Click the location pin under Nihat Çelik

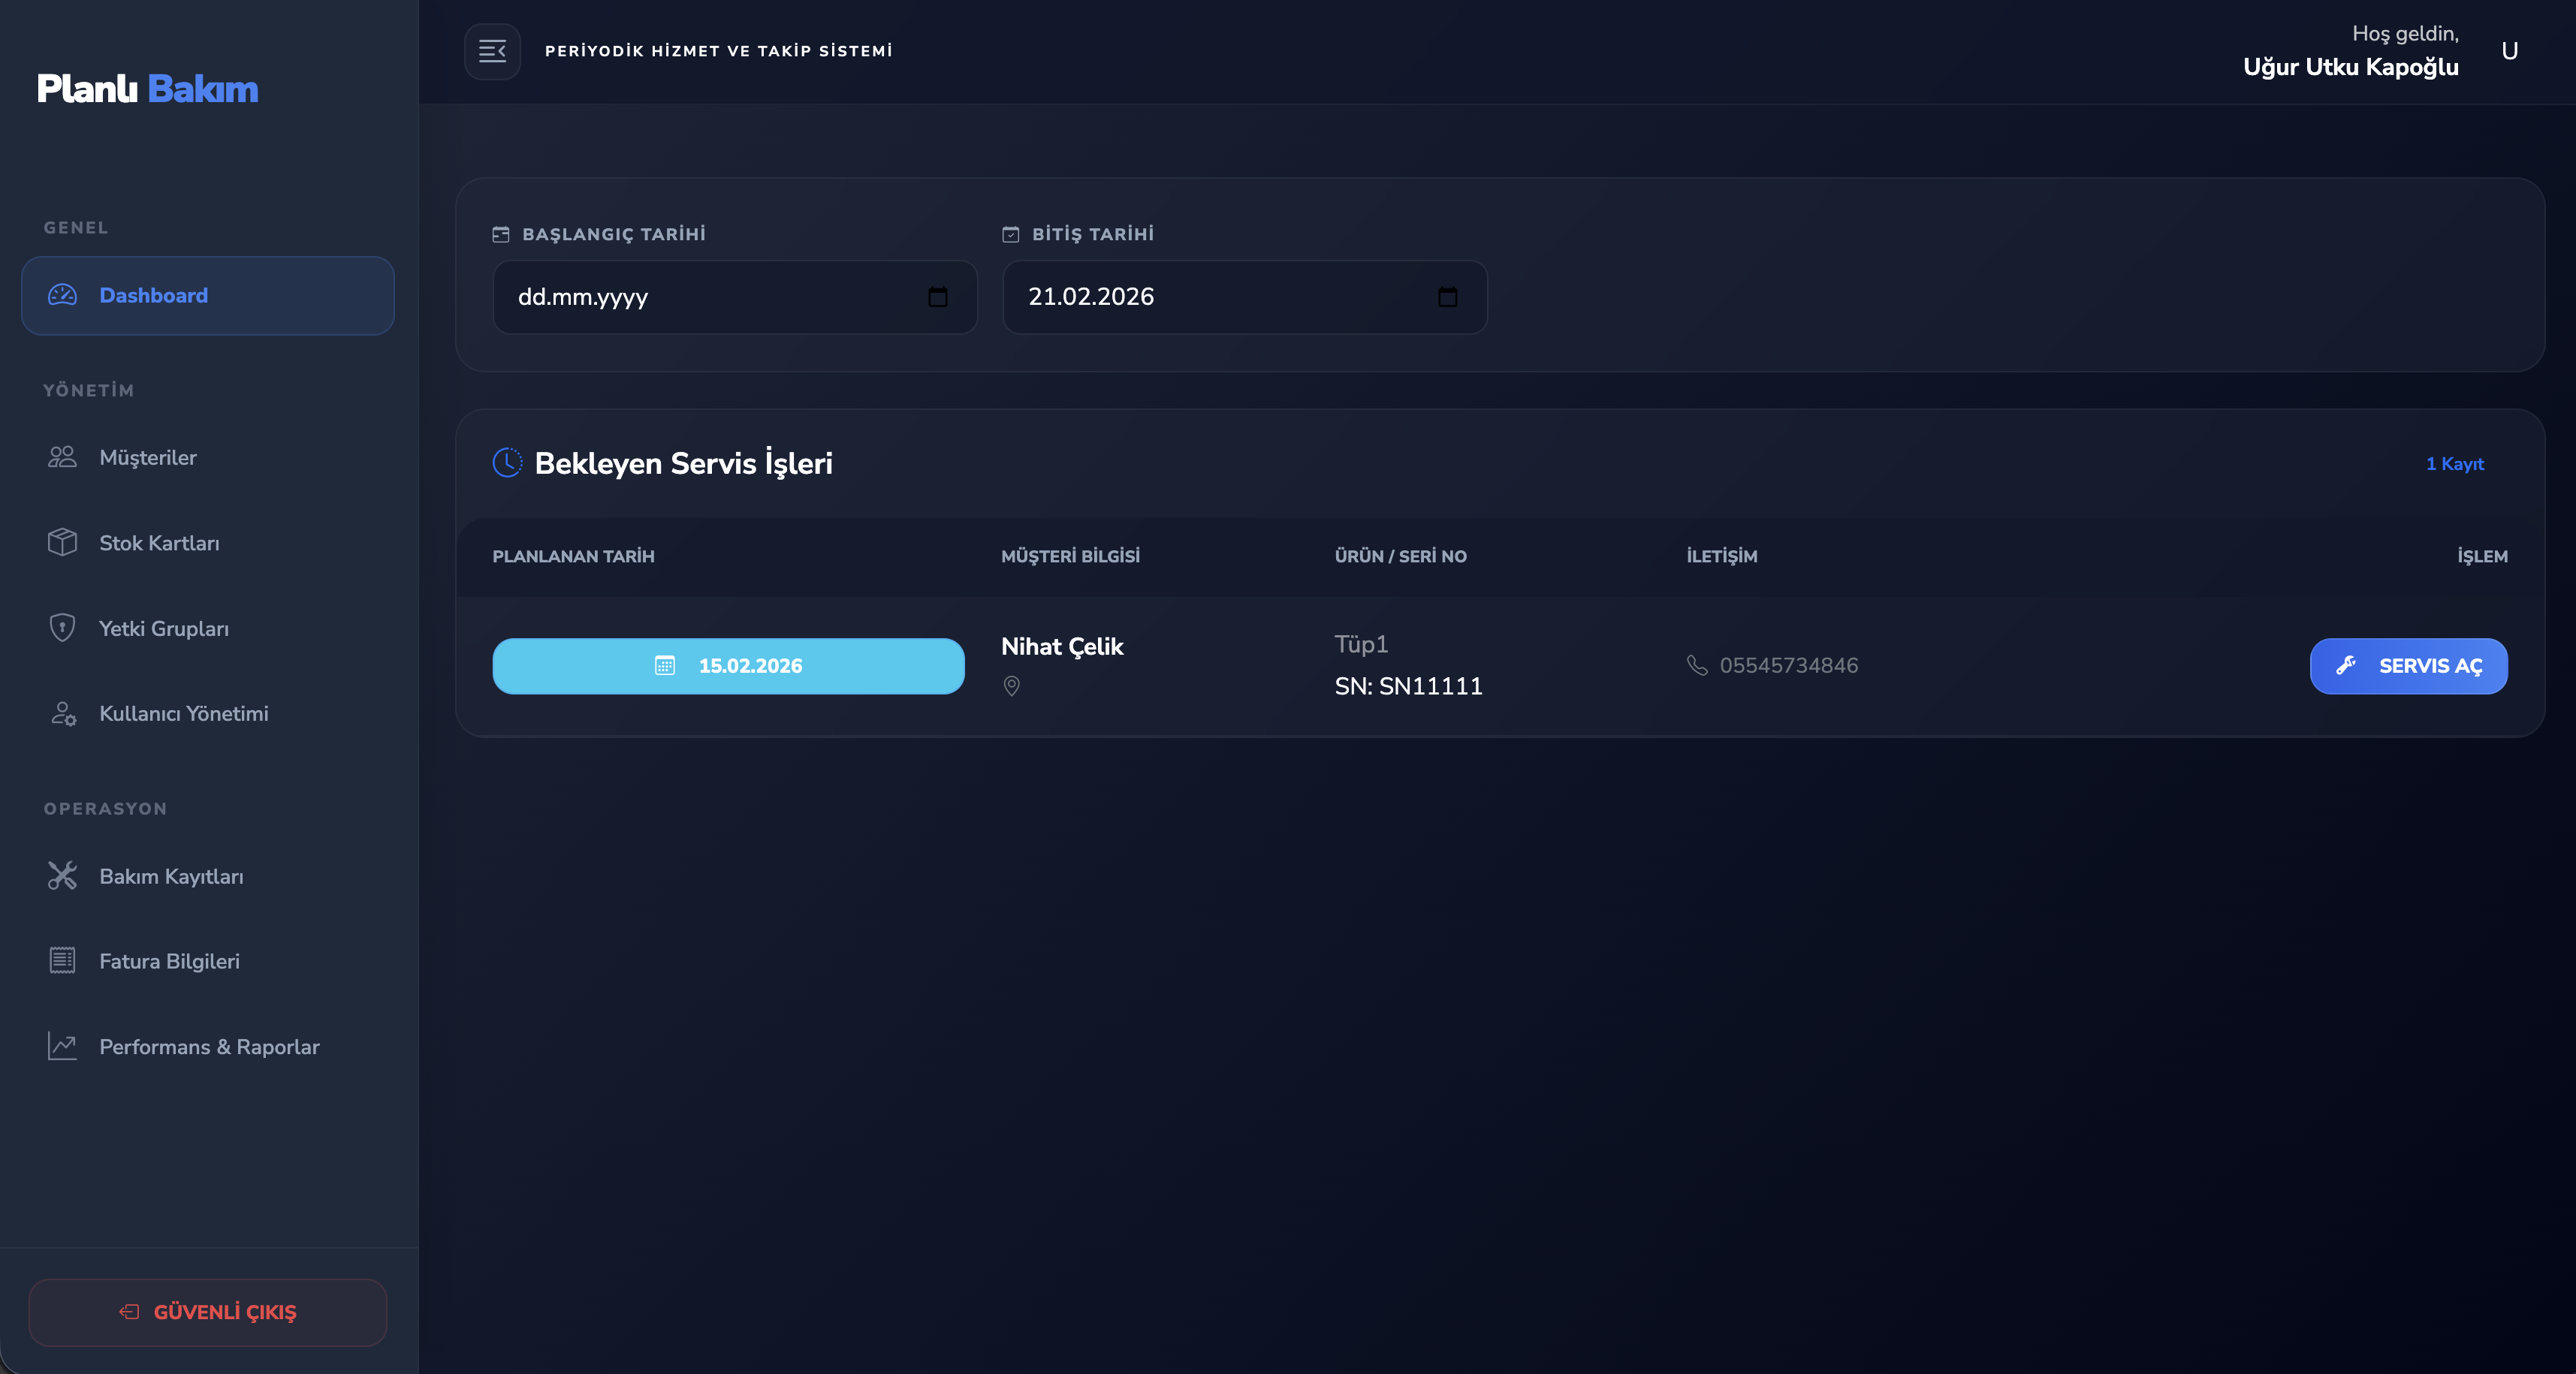tap(1011, 686)
